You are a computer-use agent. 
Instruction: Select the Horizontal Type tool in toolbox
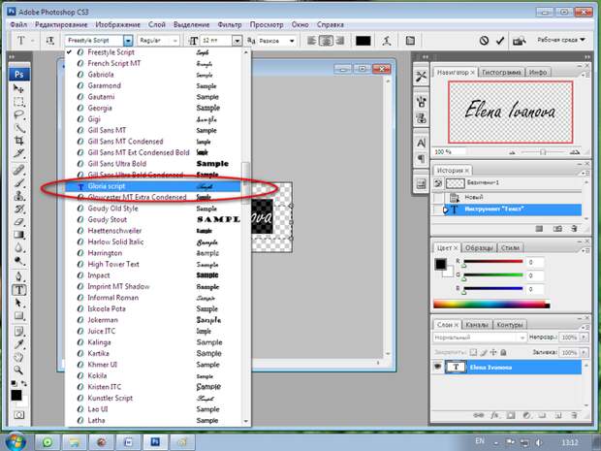[x=19, y=290]
